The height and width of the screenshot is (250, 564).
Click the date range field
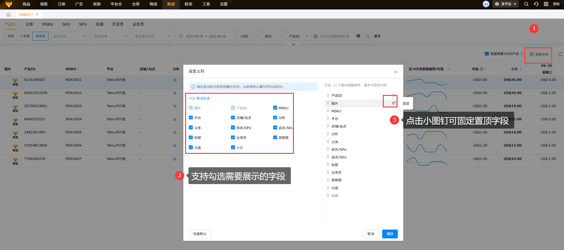tap(206, 36)
